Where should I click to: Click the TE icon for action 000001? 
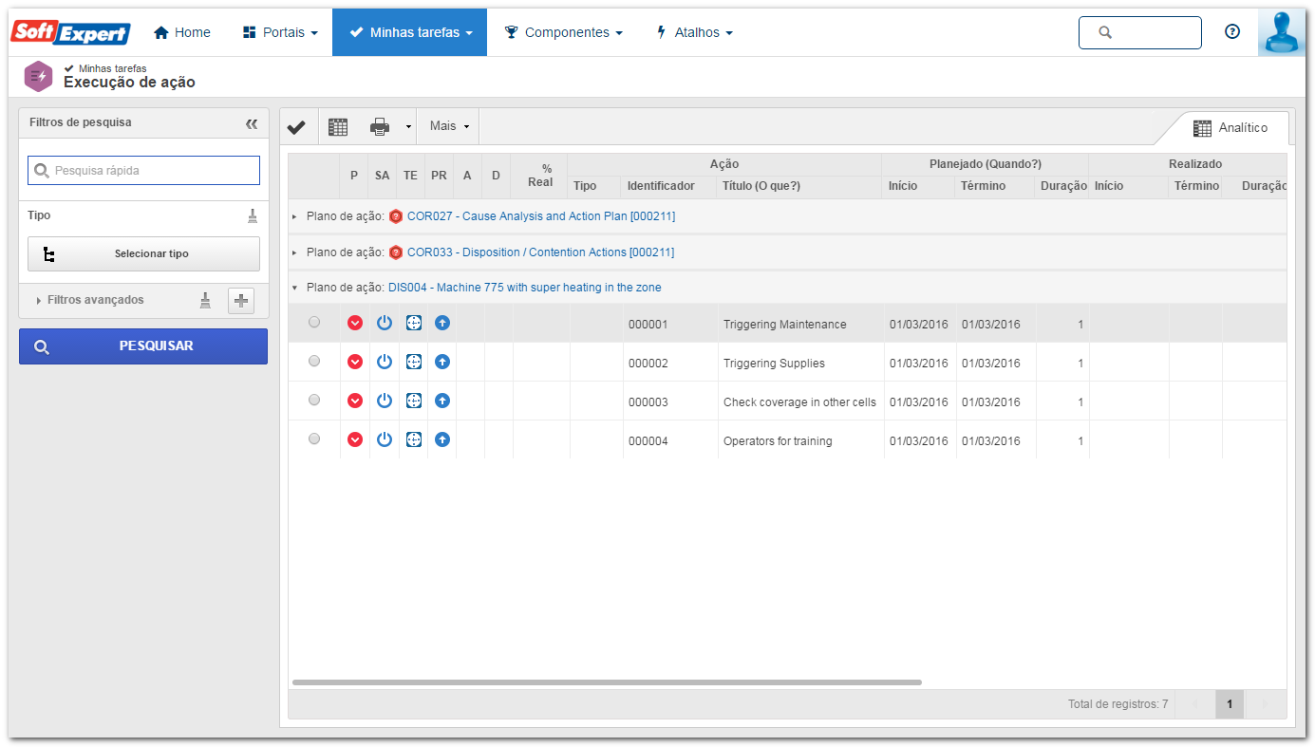coord(414,324)
